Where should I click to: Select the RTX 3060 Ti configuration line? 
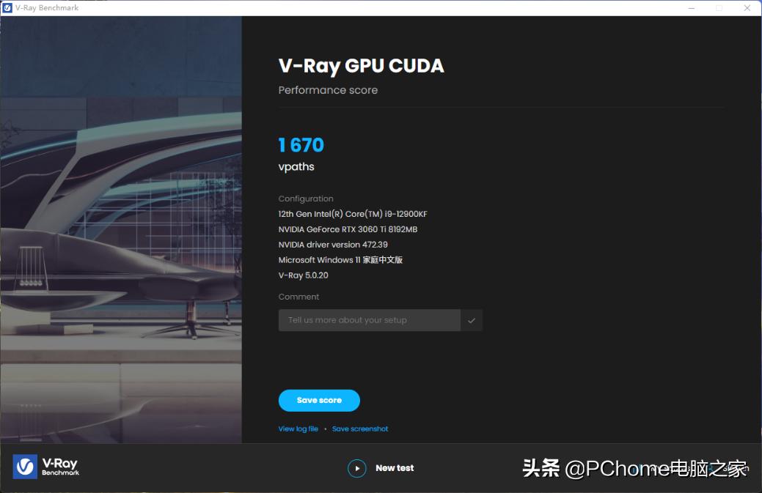pyautogui.click(x=348, y=229)
